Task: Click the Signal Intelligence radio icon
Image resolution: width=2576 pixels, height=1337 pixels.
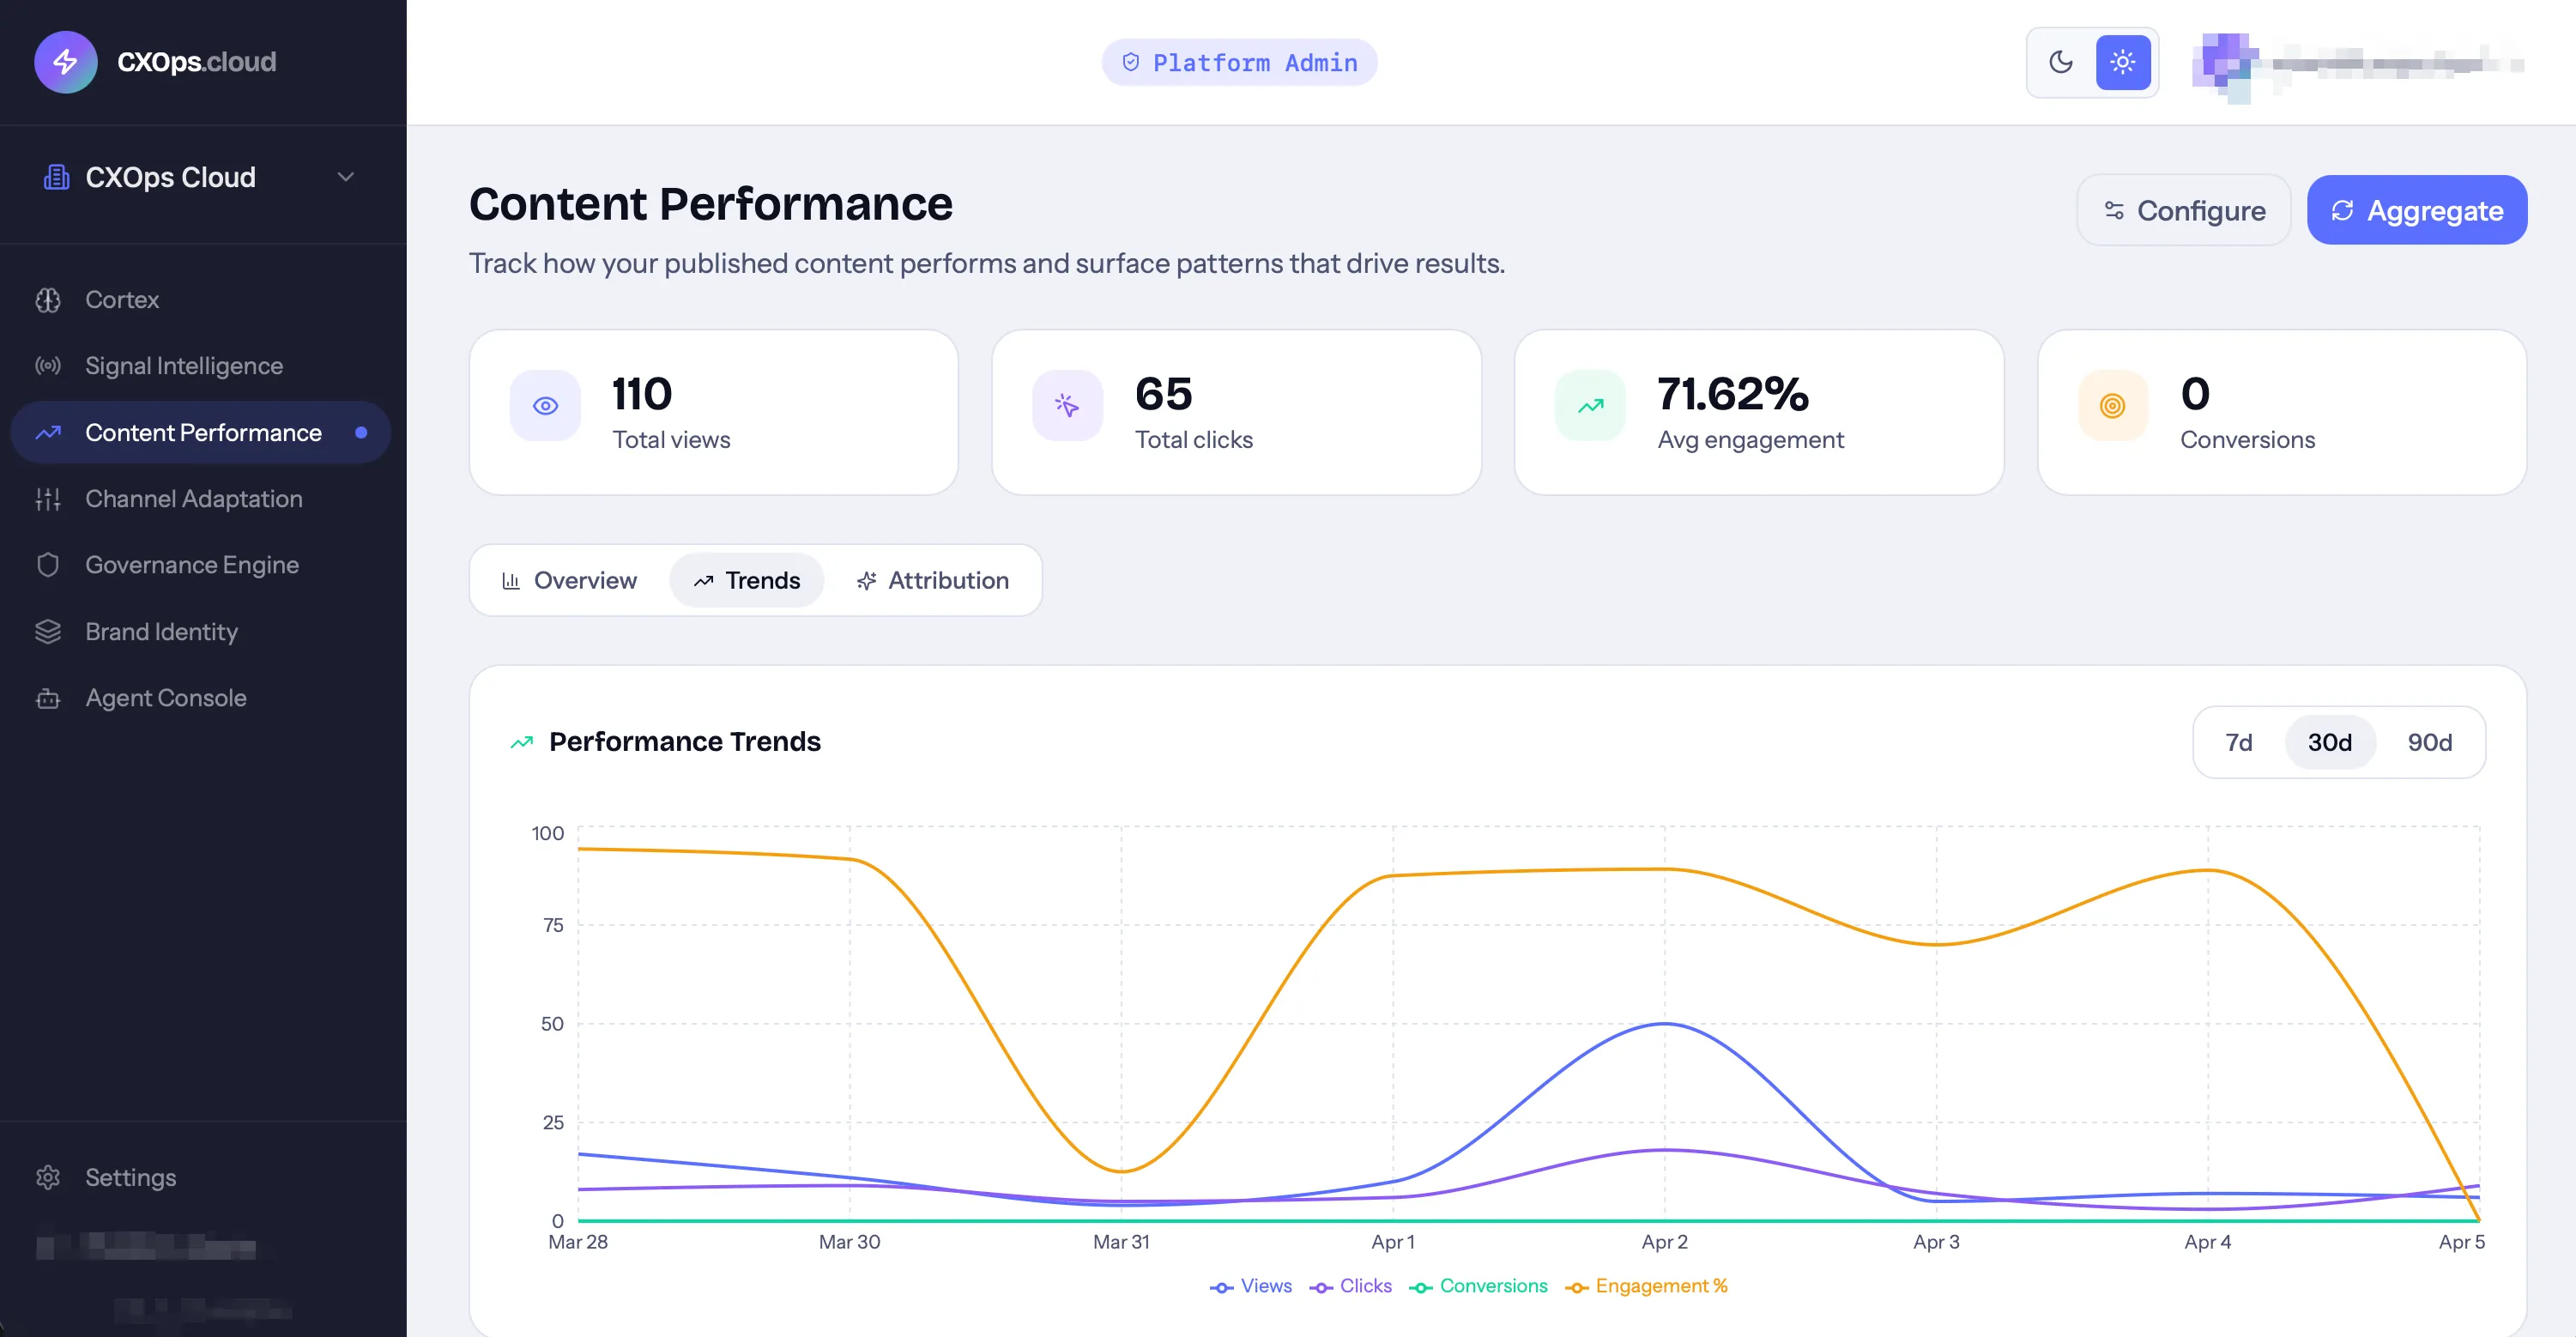Action: [48, 366]
